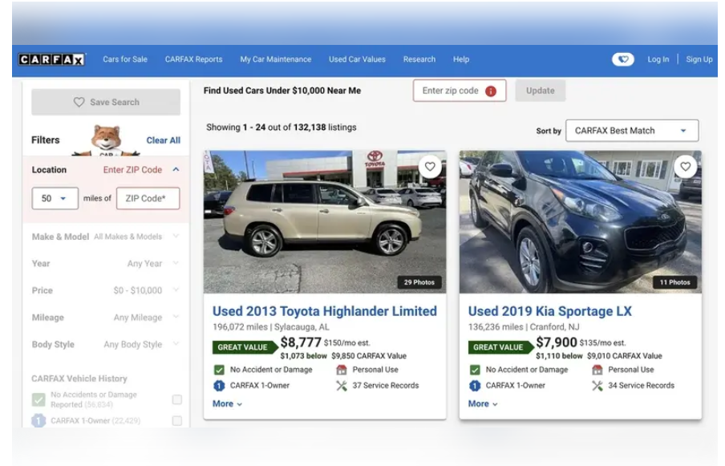Favorite the Kia Sportage with heart icon
The height and width of the screenshot is (466, 725).
pos(685,167)
